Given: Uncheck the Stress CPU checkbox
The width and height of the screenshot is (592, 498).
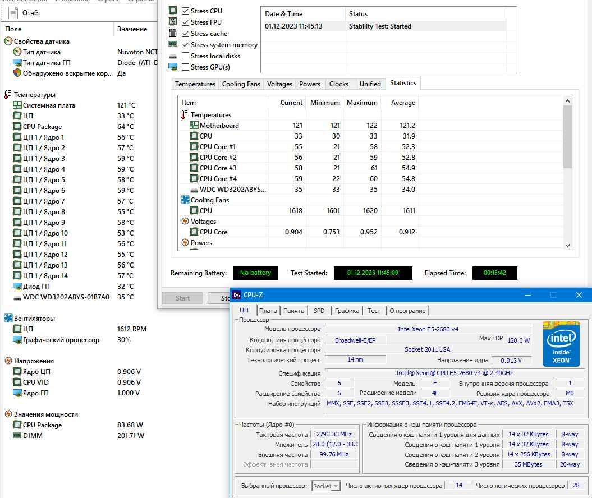Looking at the screenshot, I should [185, 11].
